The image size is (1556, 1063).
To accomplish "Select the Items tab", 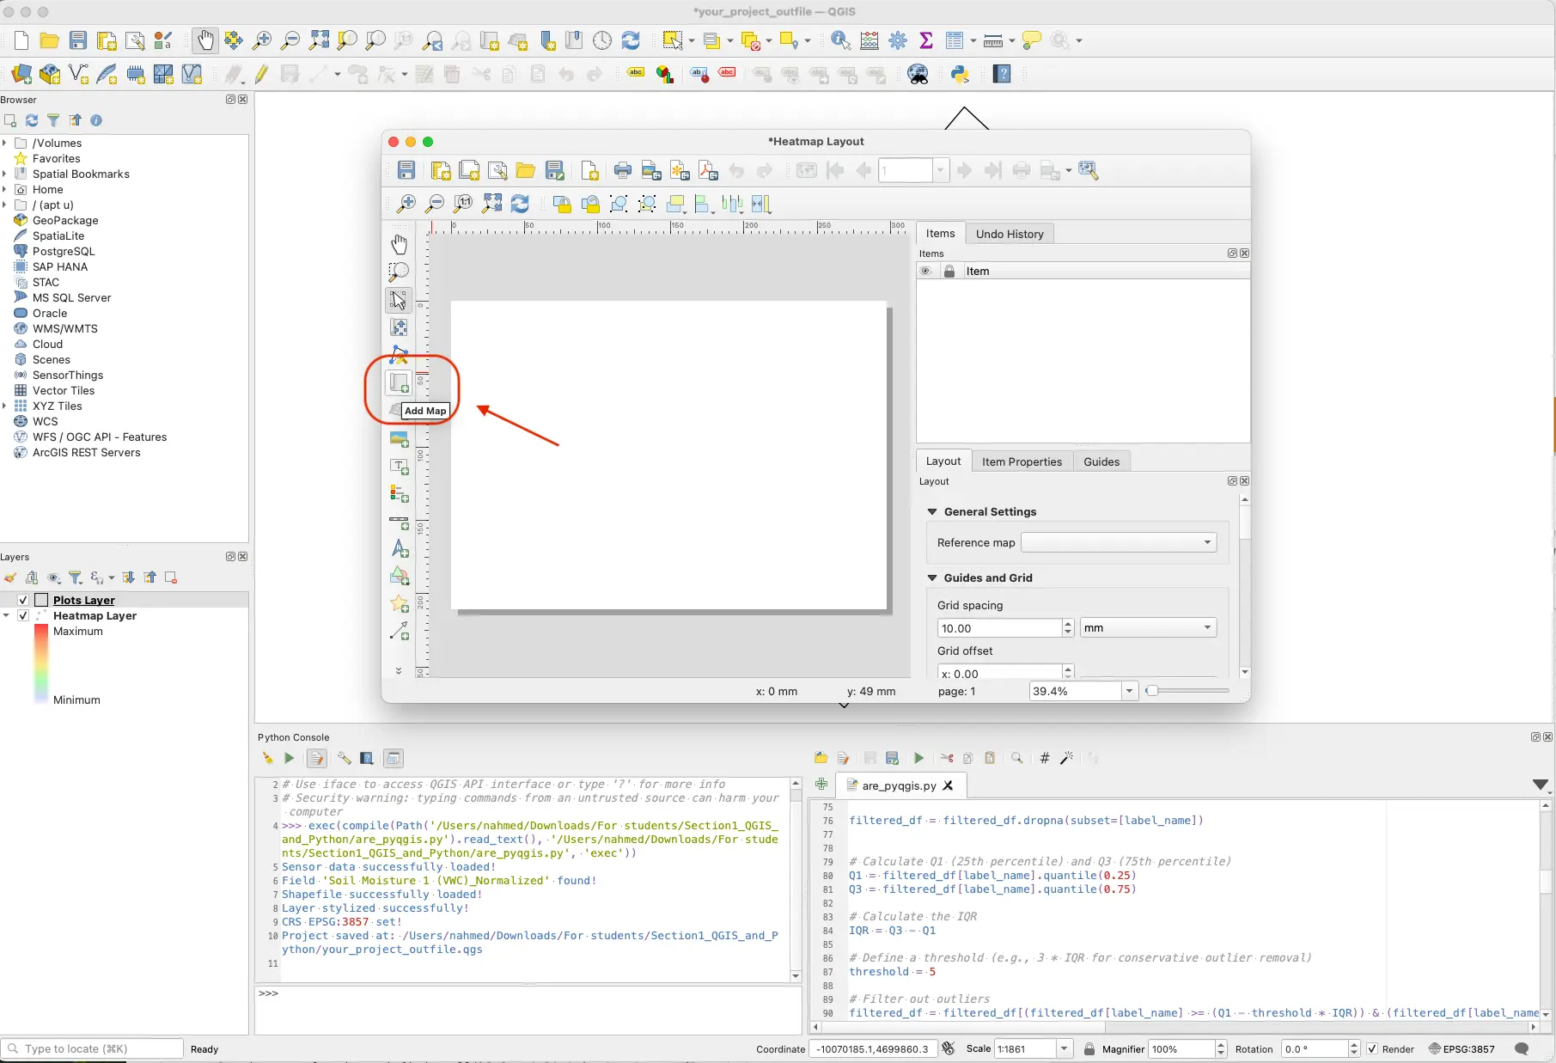I will pyautogui.click(x=940, y=234).
